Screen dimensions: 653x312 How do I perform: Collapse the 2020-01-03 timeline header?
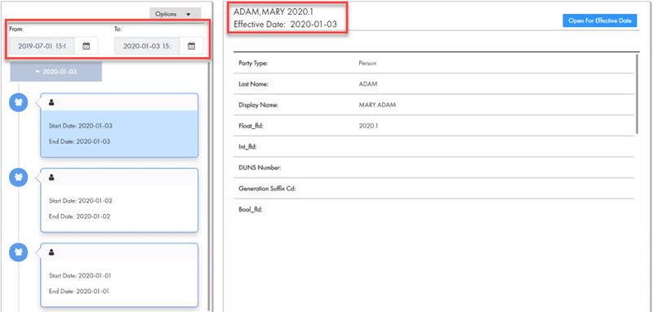tap(56, 72)
